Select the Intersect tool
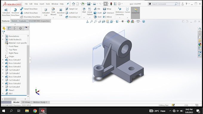 108,13
